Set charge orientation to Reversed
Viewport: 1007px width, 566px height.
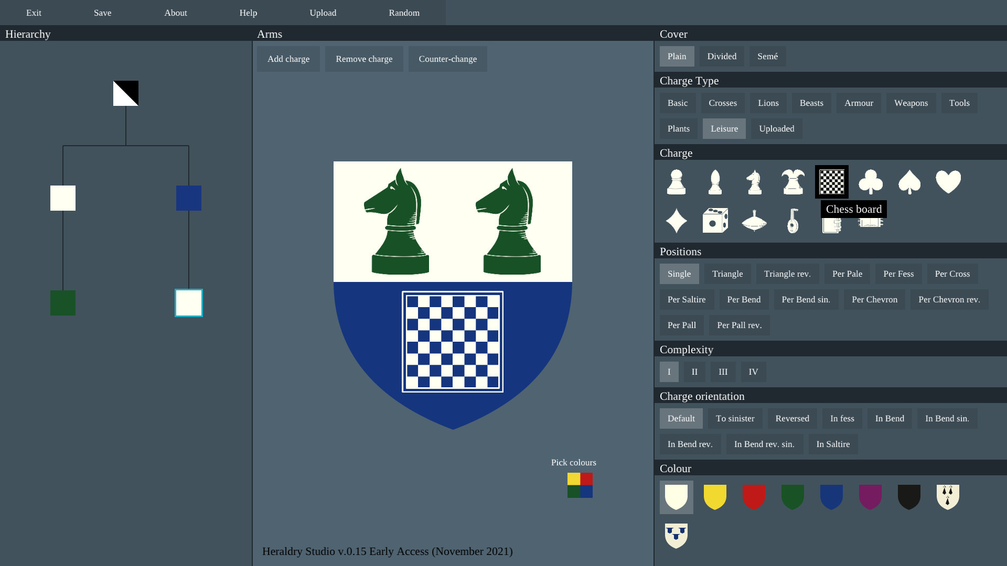click(x=792, y=418)
